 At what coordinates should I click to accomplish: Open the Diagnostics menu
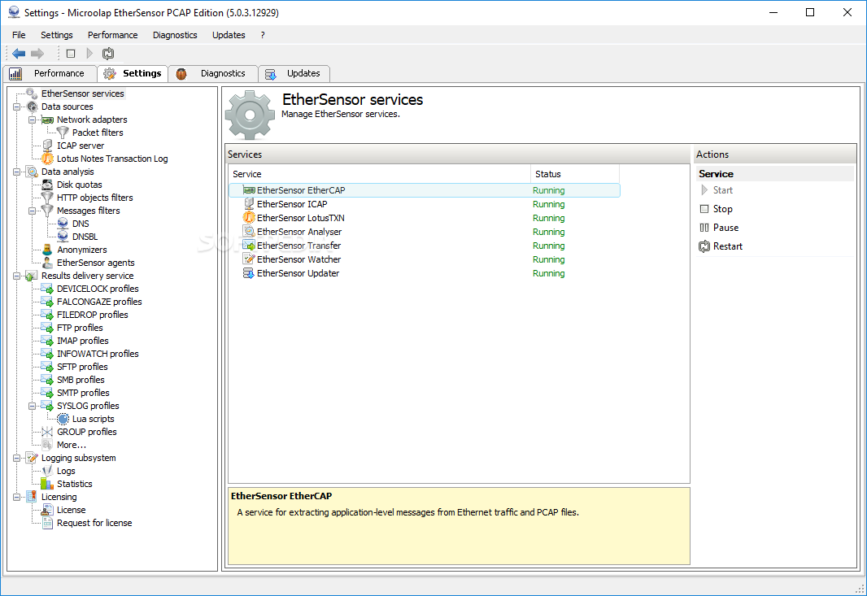tap(175, 35)
